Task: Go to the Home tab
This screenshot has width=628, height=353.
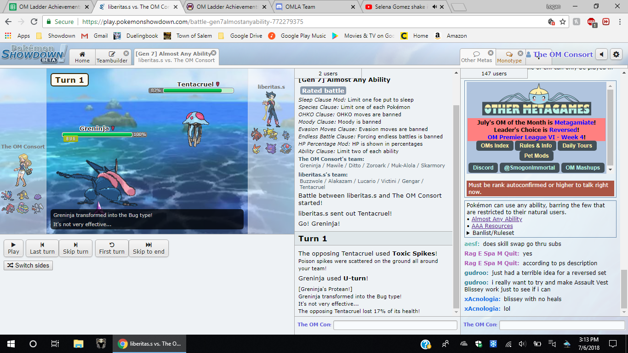Action: [82, 57]
